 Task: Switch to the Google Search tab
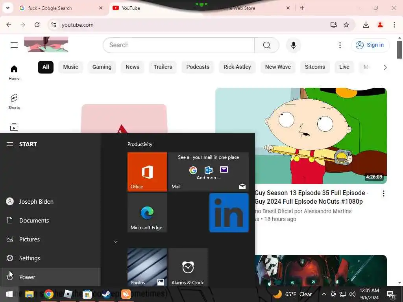pyautogui.click(x=61, y=8)
